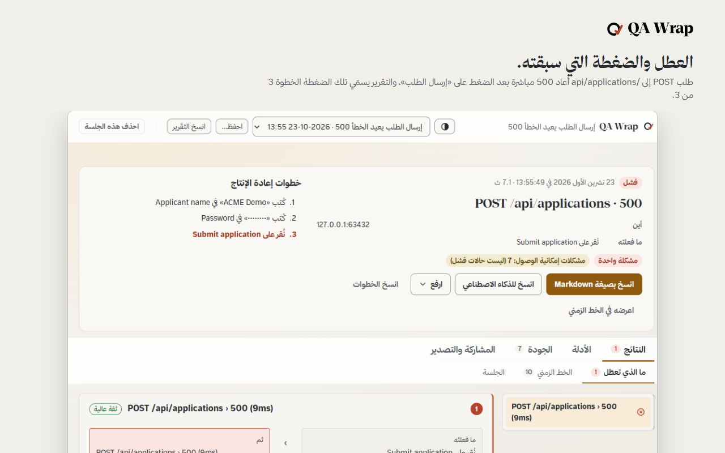Screen dimensions: 725x453
Task: Click the POST /api/applications · 500 heading
Action: click(x=558, y=203)
